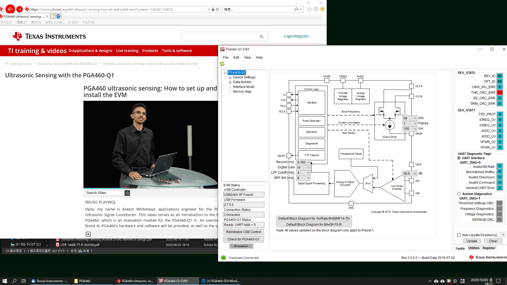The height and width of the screenshot is (285, 507).
Task: Open the notification center icon
Action: click(498, 281)
